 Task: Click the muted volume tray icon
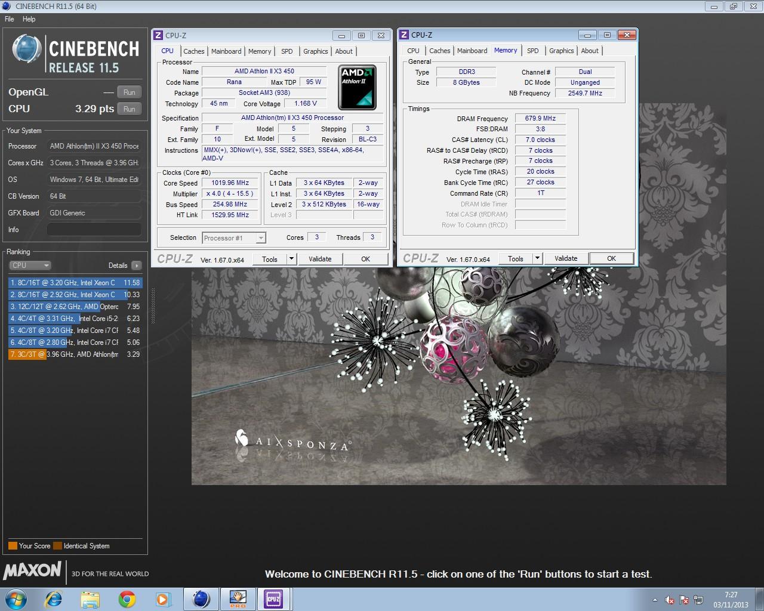670,600
